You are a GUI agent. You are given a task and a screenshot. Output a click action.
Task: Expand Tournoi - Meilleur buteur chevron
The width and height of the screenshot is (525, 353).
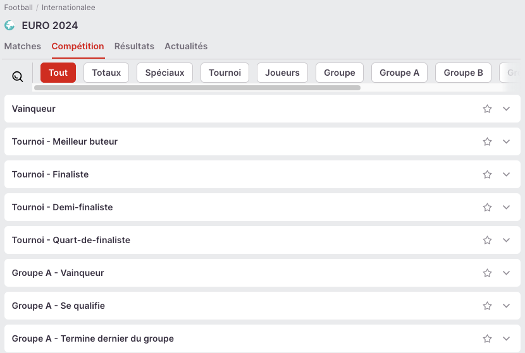pos(506,141)
